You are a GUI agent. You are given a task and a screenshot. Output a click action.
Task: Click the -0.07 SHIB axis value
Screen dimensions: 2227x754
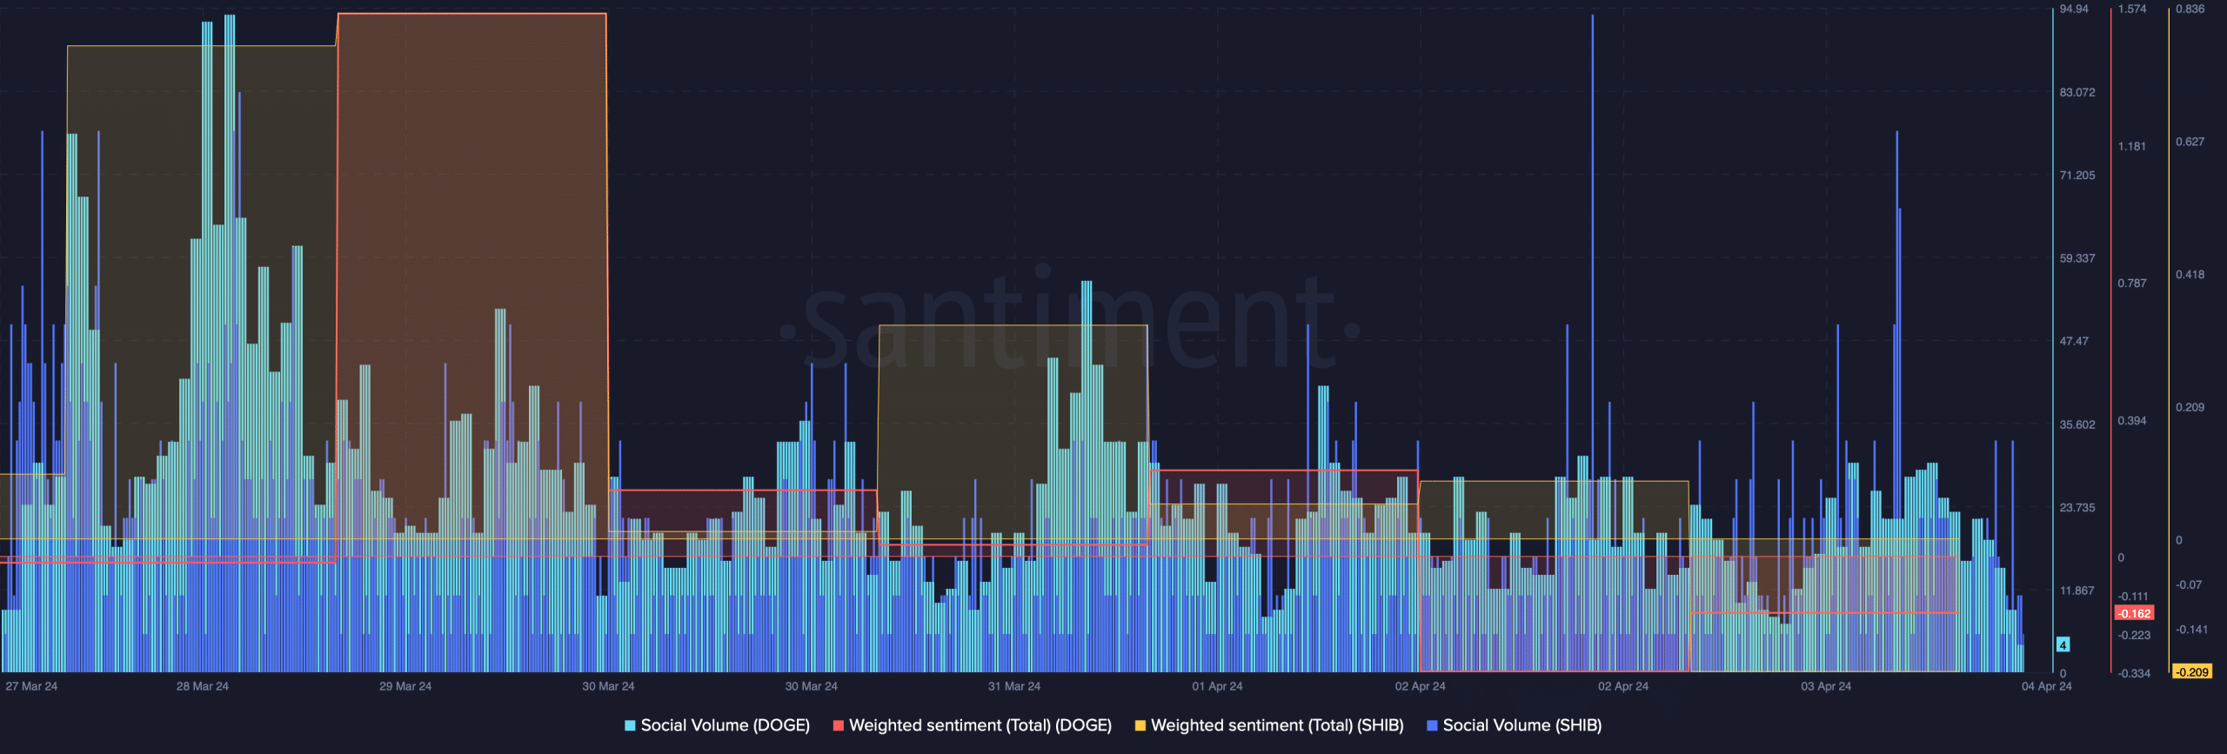(2189, 584)
